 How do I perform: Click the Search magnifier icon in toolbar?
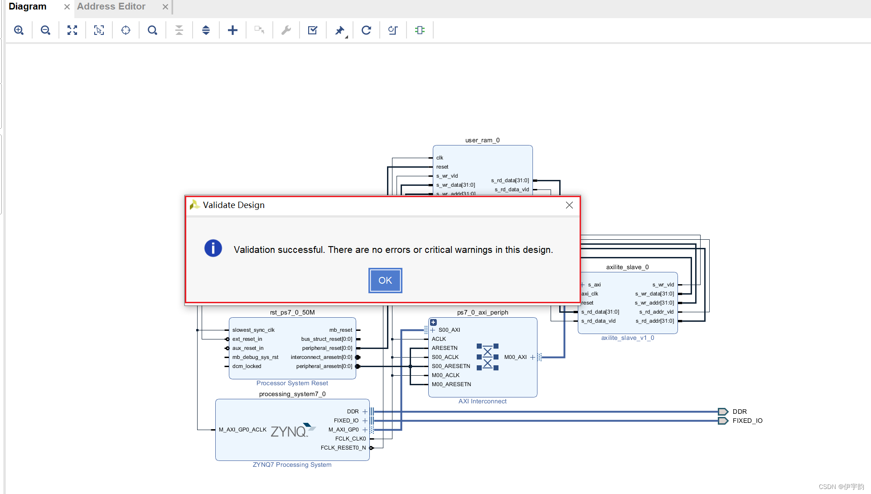point(152,30)
